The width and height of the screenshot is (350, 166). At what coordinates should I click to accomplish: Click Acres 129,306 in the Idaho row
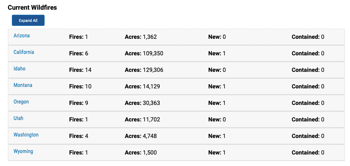(144, 70)
